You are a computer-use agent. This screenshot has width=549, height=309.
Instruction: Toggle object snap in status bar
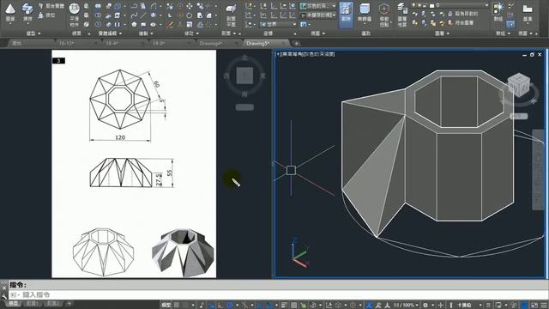[x=269, y=306]
